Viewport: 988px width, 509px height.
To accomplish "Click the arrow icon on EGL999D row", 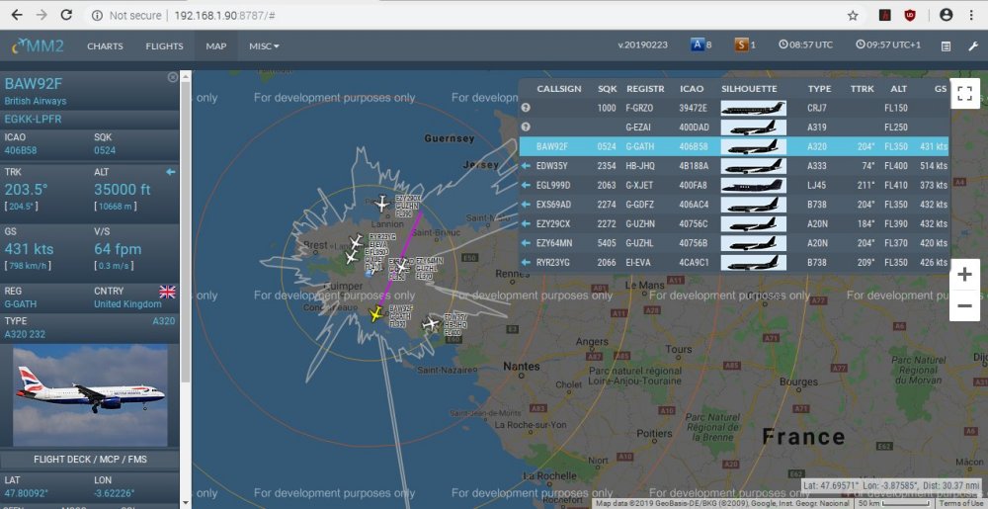I will (526, 185).
